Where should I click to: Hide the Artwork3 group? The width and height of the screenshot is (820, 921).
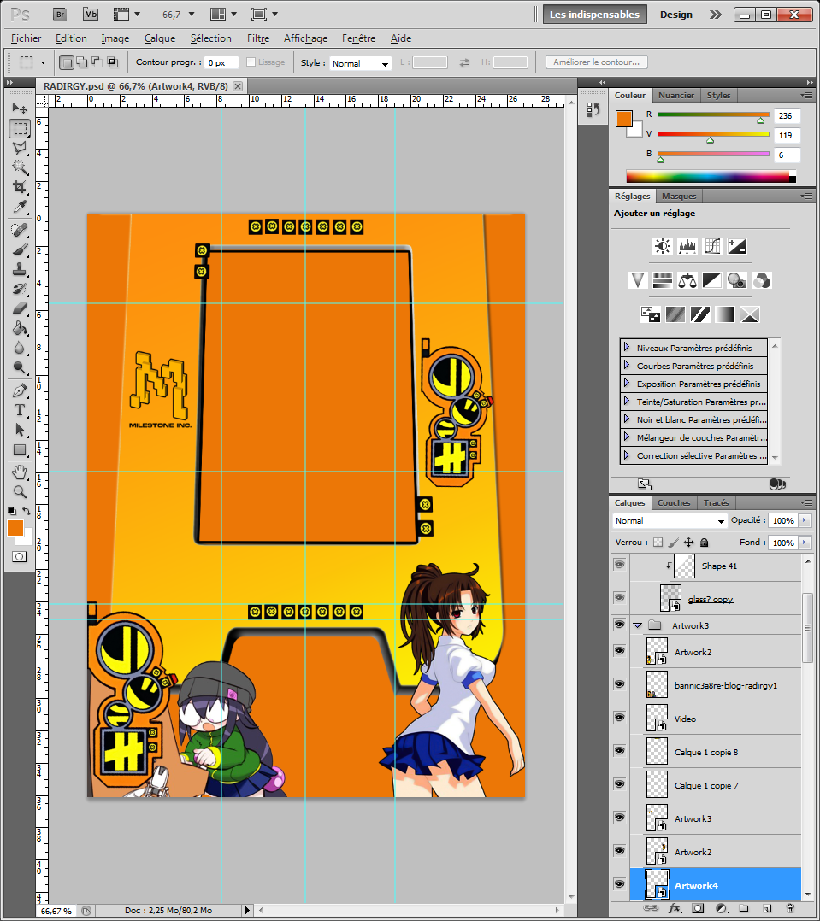620,625
